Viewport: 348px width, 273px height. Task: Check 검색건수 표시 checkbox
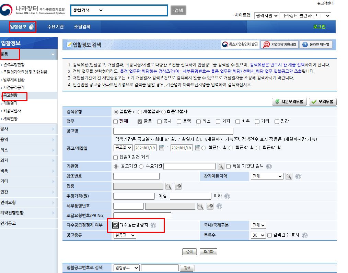270,235
